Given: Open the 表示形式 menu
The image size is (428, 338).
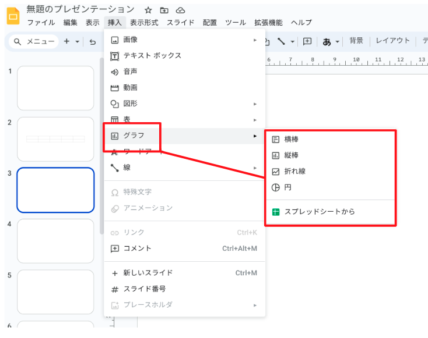Looking at the screenshot, I should pos(144,22).
